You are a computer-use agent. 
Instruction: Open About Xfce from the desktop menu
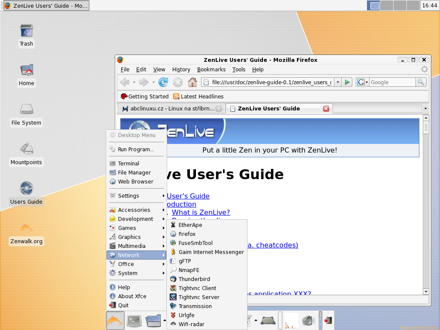(137, 296)
